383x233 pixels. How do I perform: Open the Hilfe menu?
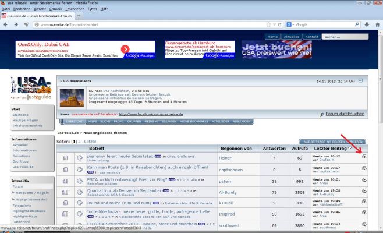(x=104, y=9)
